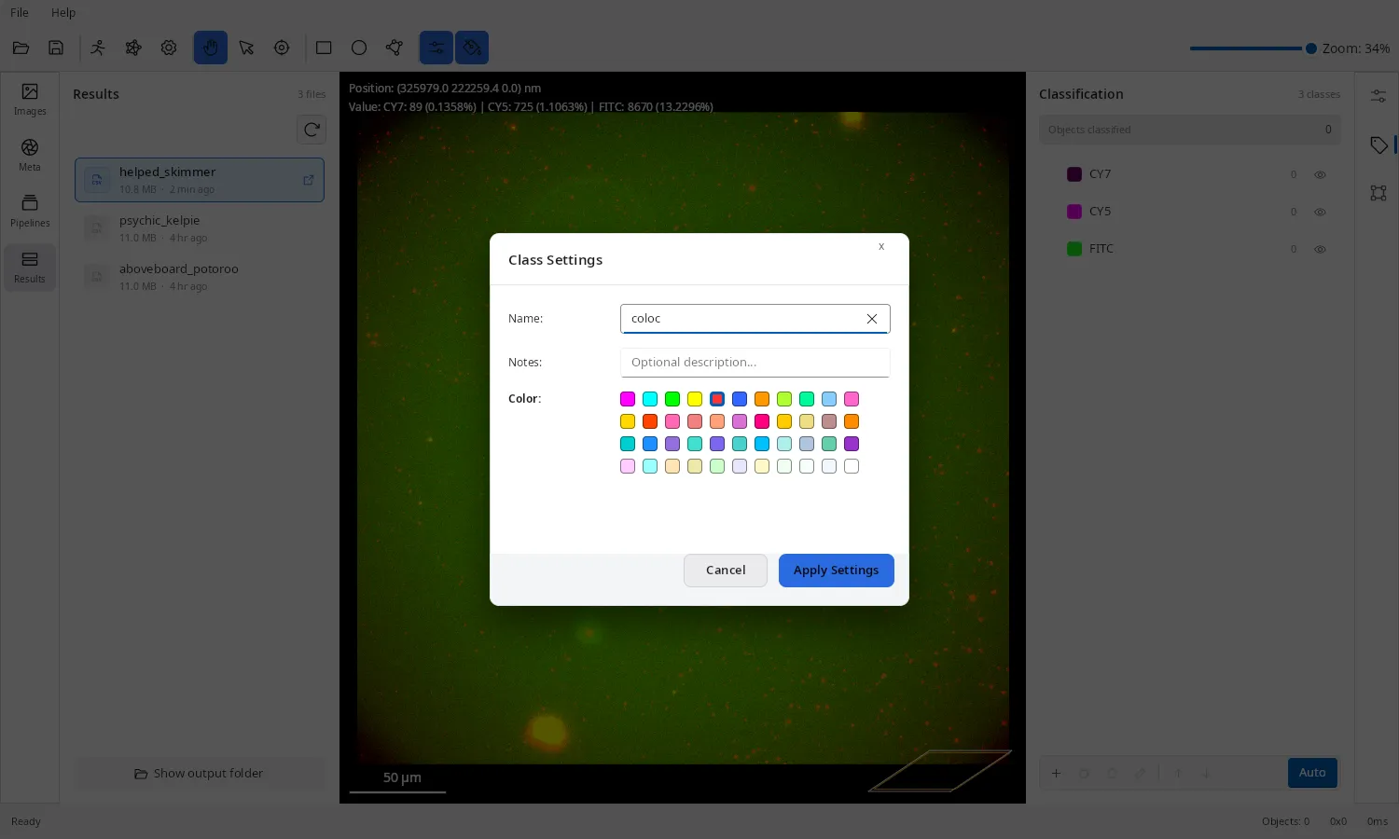Open the Pipelines sidebar panel
1399x839 pixels.
point(30,211)
